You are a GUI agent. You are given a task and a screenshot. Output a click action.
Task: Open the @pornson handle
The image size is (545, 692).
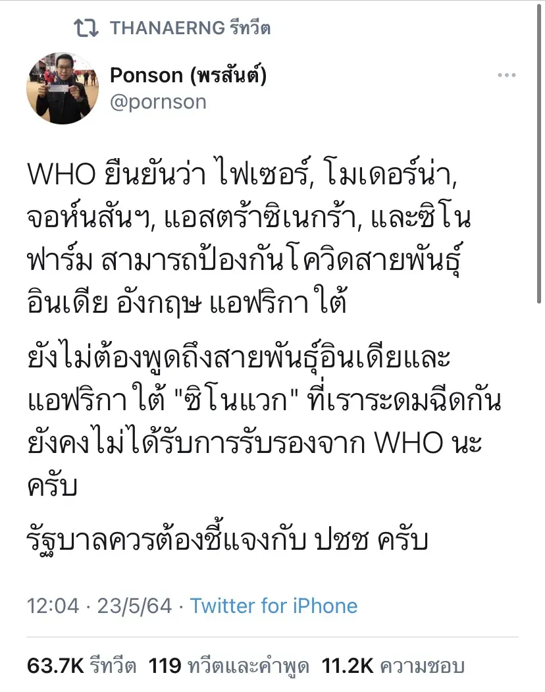(x=158, y=102)
